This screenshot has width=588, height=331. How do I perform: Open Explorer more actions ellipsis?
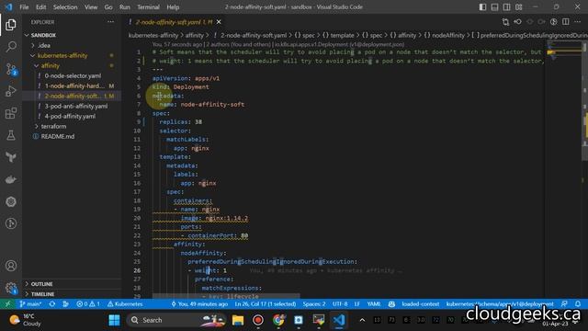tap(110, 22)
